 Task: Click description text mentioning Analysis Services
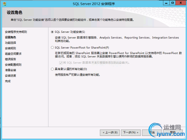(x=117, y=39)
